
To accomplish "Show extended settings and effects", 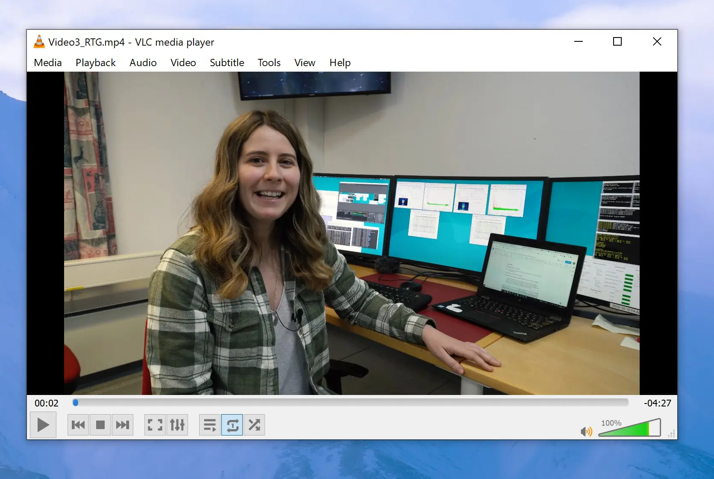I will (x=177, y=425).
